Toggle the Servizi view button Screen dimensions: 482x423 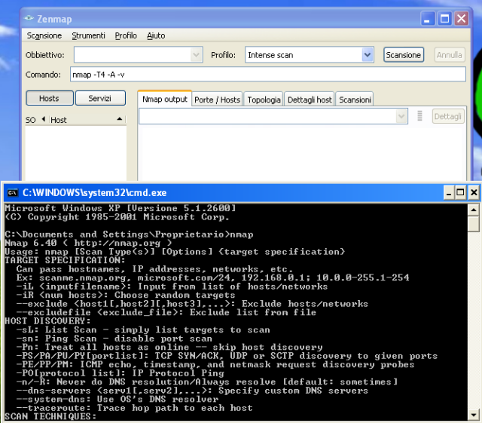[99, 99]
